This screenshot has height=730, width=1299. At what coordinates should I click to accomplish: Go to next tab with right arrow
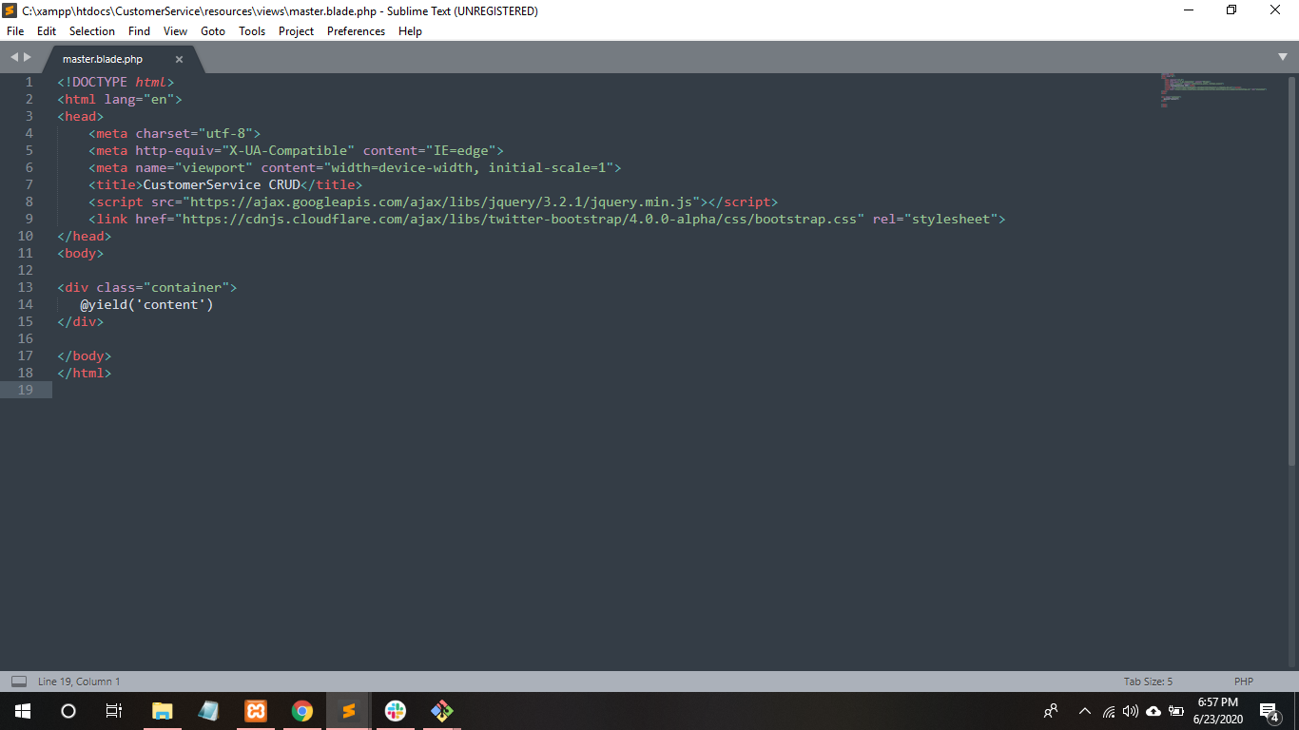pos(28,57)
